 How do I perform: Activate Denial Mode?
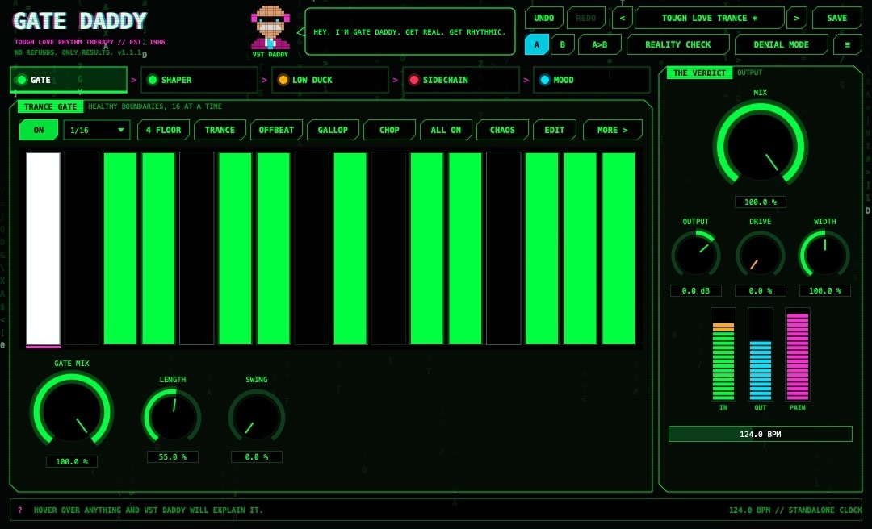point(782,44)
